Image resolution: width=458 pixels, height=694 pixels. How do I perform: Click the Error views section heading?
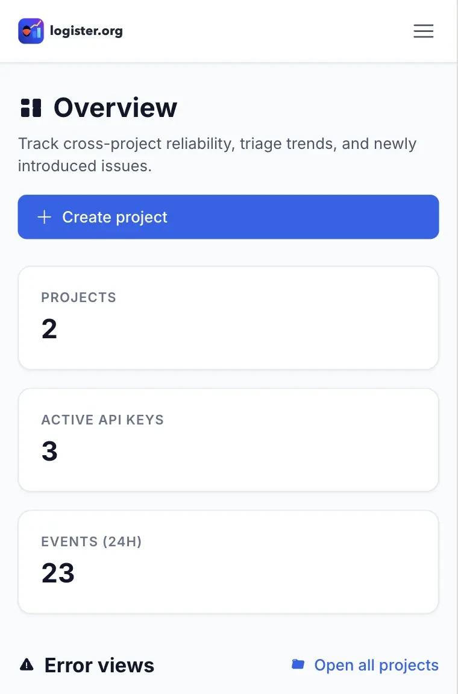[x=99, y=665]
